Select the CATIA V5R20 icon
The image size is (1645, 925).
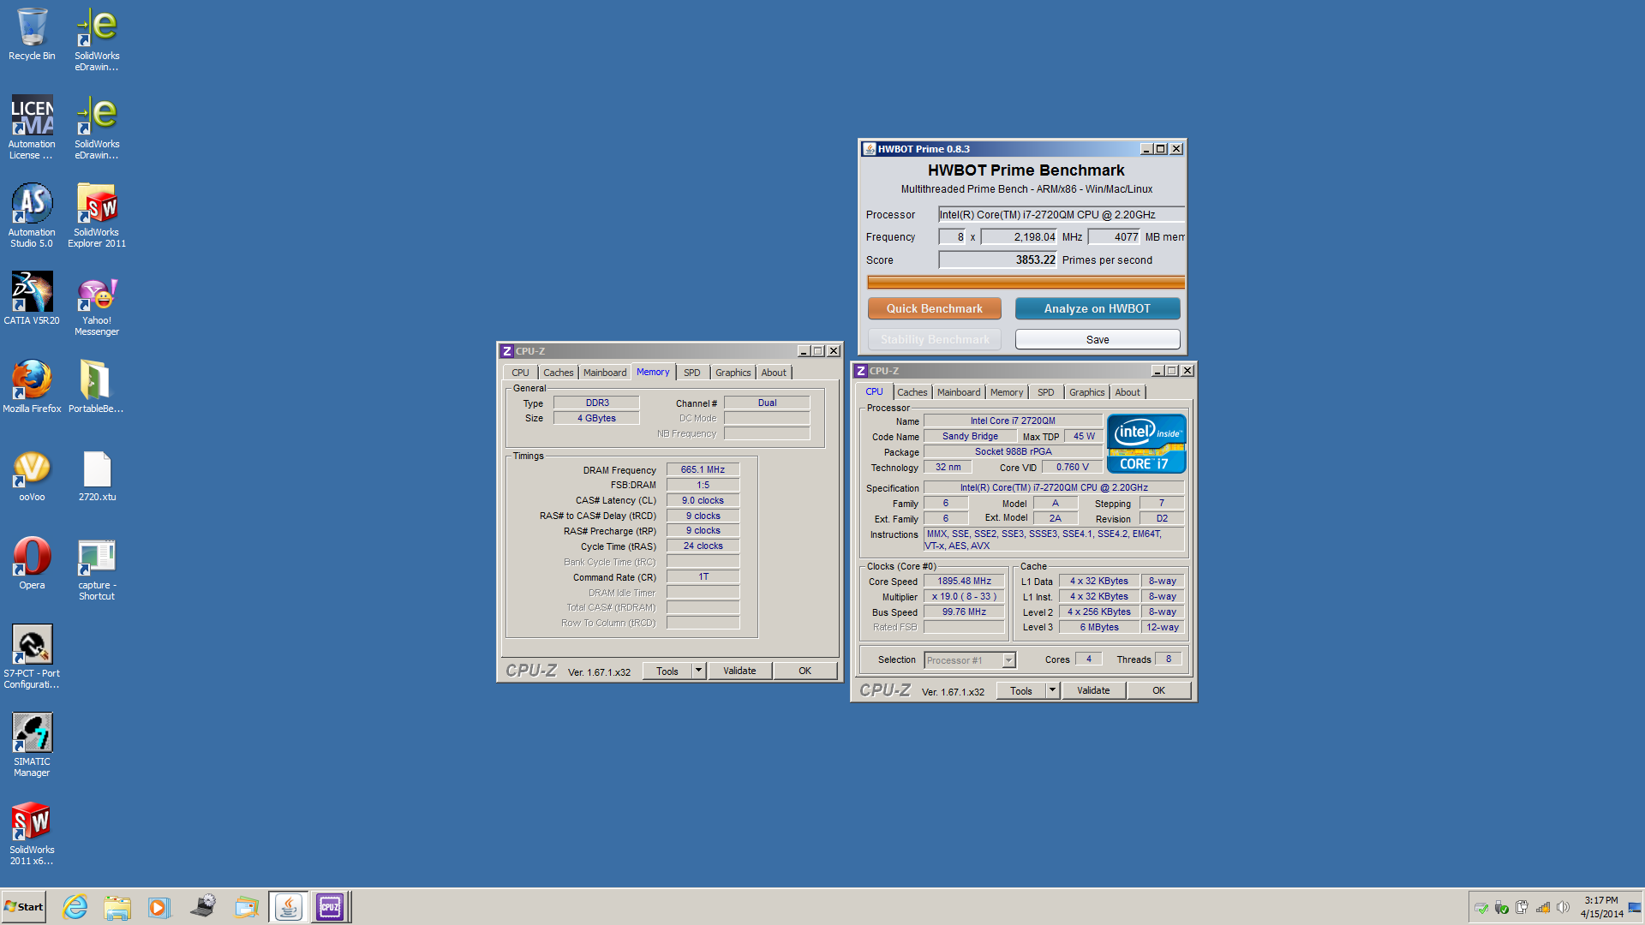coord(32,297)
